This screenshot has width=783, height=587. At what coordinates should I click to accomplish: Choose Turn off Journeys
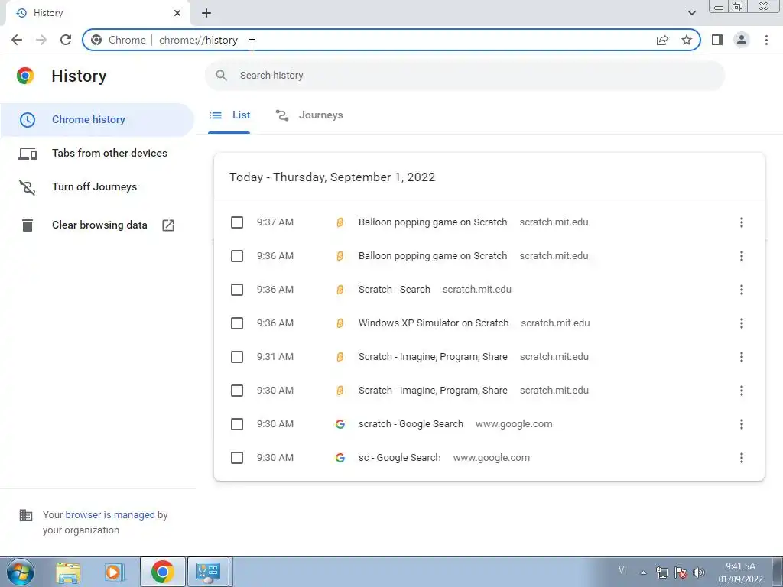click(97, 186)
